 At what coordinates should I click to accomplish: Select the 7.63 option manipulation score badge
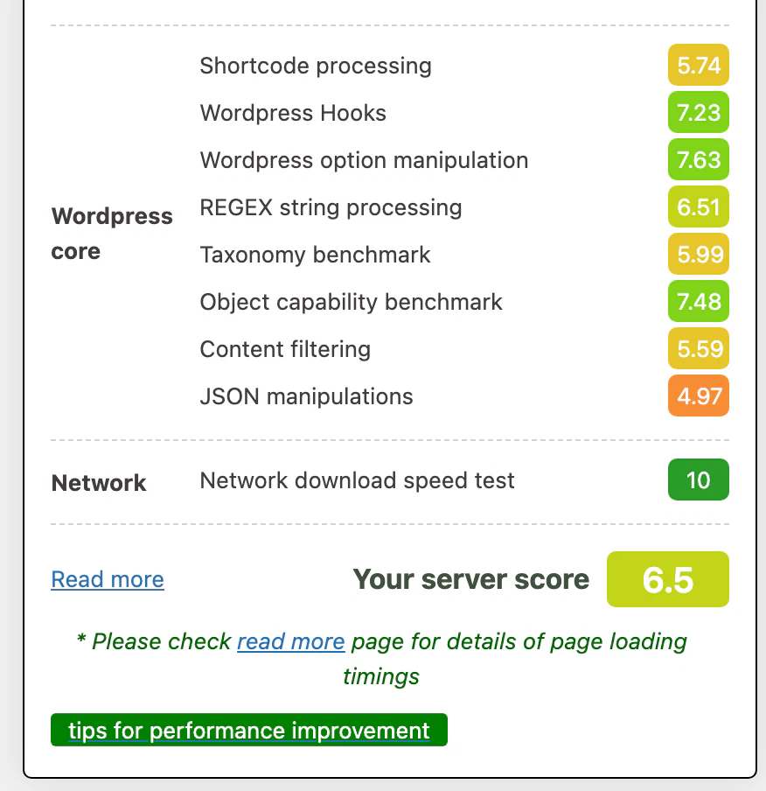(699, 160)
